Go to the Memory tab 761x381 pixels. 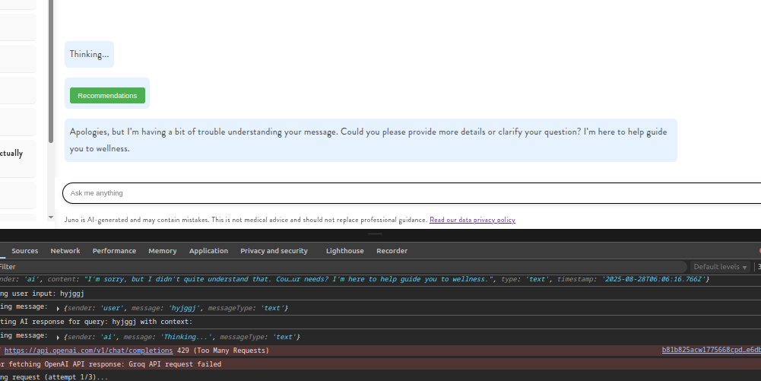163,251
